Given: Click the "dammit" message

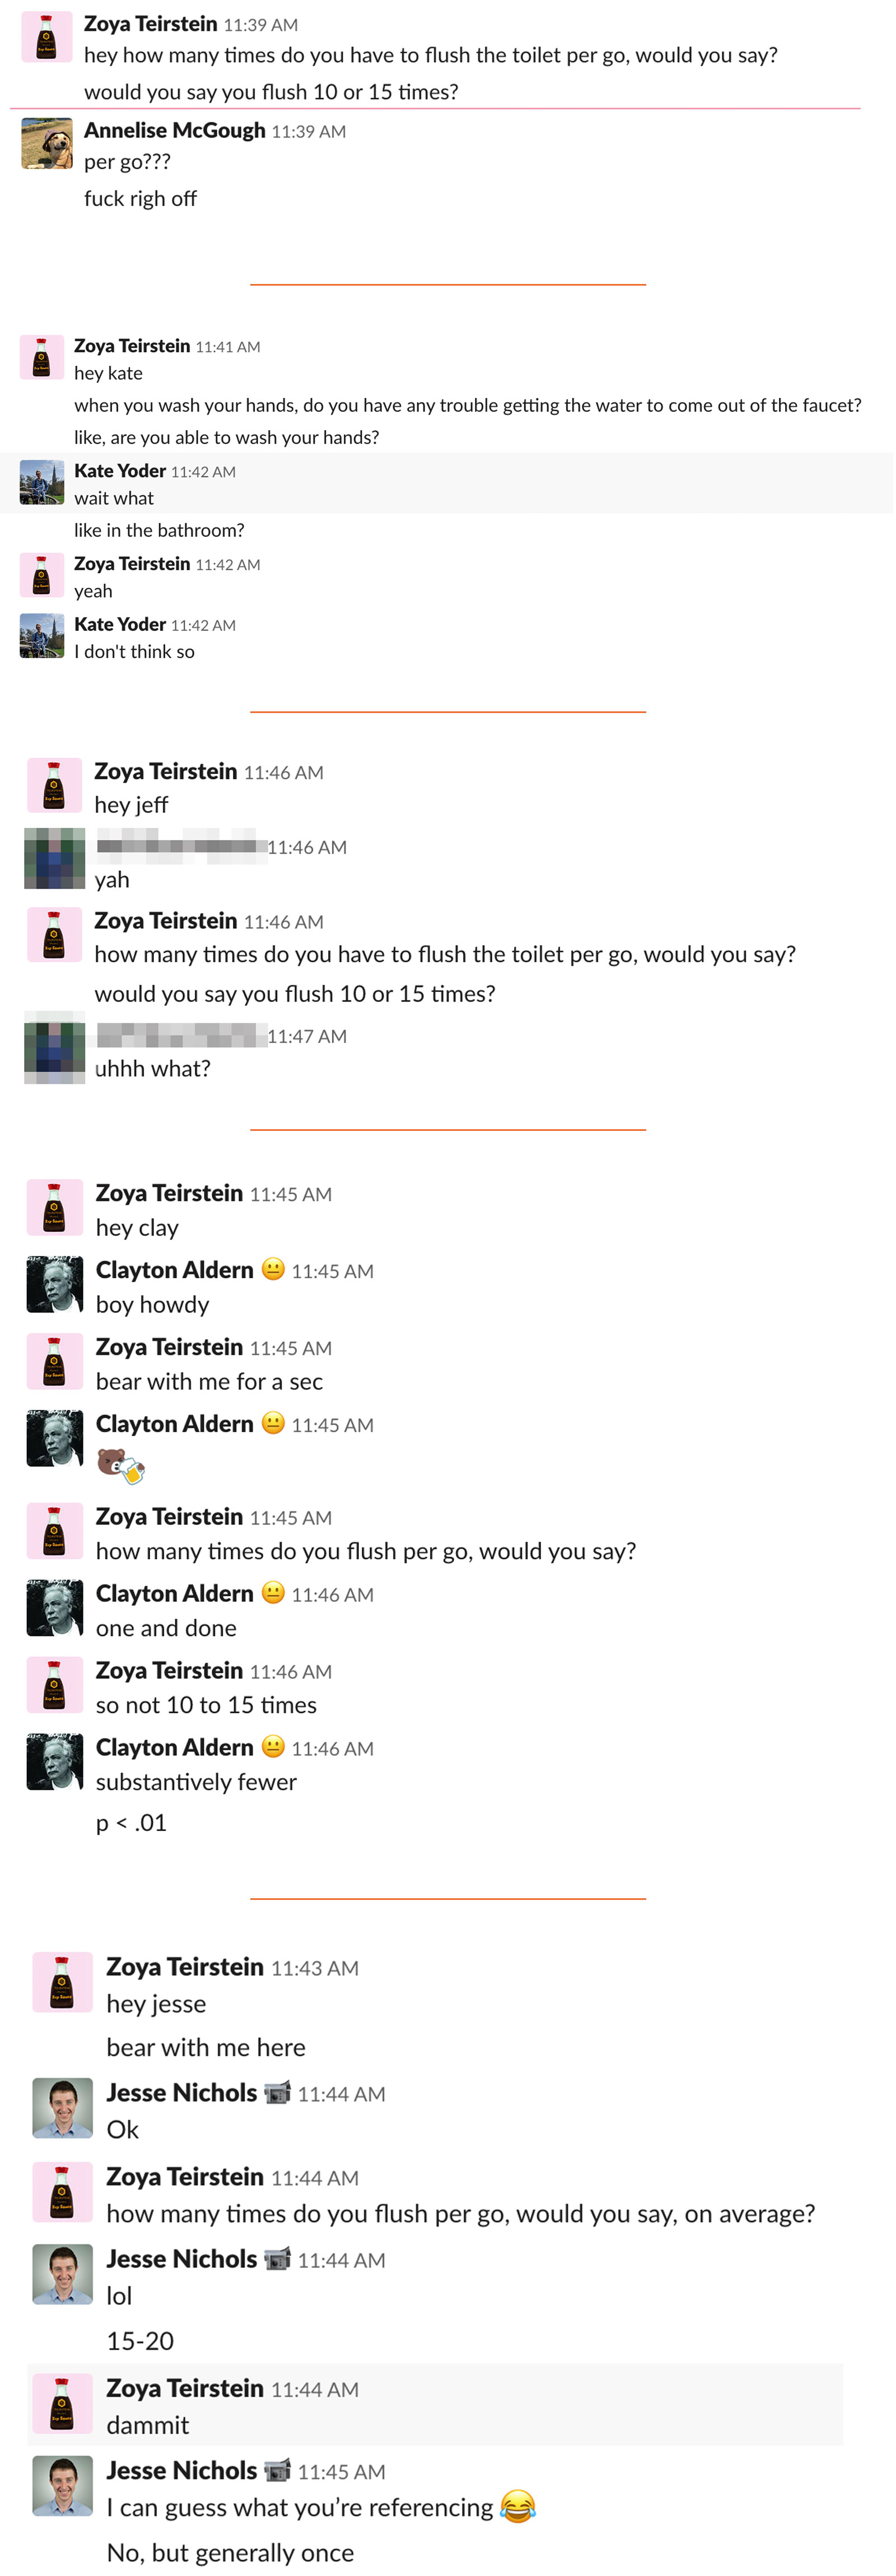Looking at the screenshot, I should (148, 2424).
